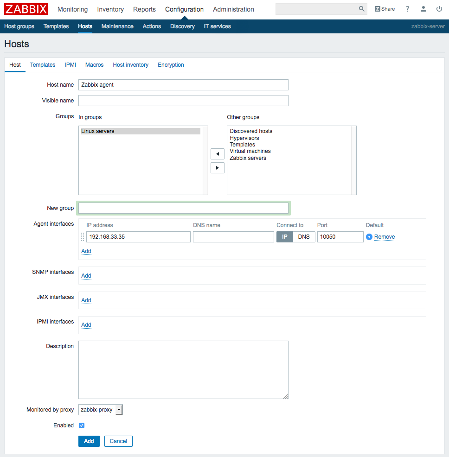
Task: Select Zabbix servers in Other groups
Action: click(x=248, y=158)
